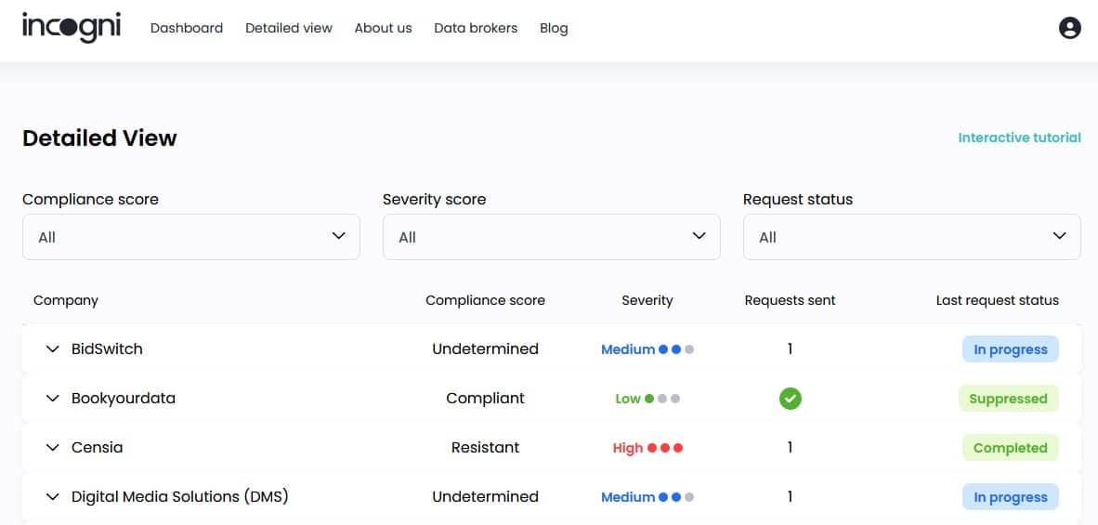Image resolution: width=1098 pixels, height=525 pixels.
Task: Click Undetermined compliance score for BidSwitch
Action: [x=485, y=348]
